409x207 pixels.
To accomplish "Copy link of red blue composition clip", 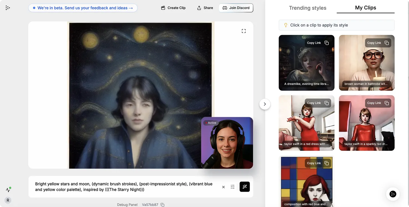I will [x=318, y=163].
